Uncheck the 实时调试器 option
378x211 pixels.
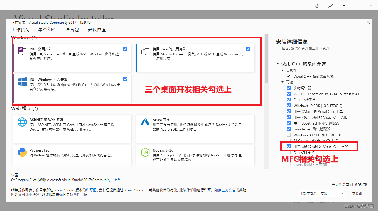pos(289,88)
